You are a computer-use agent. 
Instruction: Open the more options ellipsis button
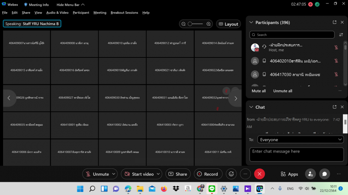click(245, 174)
